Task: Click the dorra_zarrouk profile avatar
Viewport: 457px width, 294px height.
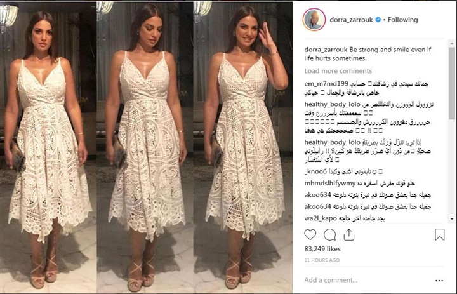Action: coord(314,20)
